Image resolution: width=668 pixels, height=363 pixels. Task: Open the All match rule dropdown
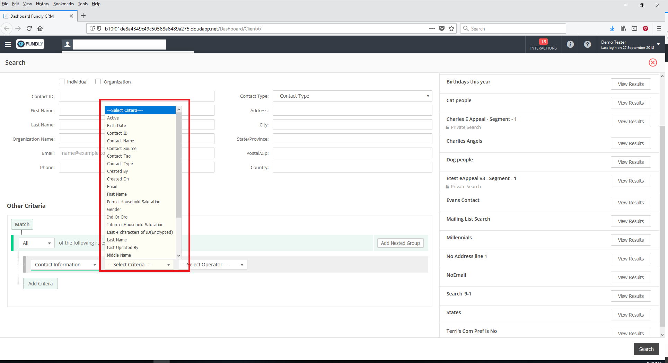click(37, 243)
